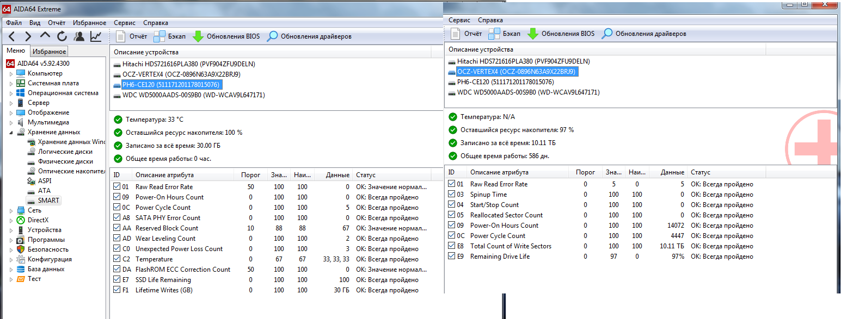The height and width of the screenshot is (319, 841).
Task: Open user management toolbar icon
Action: 79,36
